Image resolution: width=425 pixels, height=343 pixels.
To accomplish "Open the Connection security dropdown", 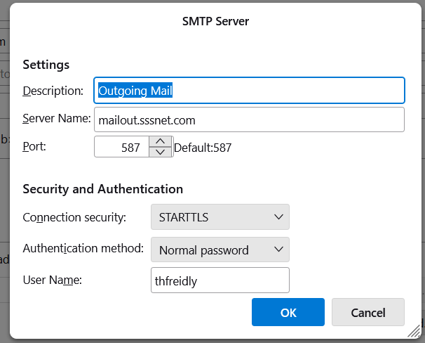I will pyautogui.click(x=220, y=216).
